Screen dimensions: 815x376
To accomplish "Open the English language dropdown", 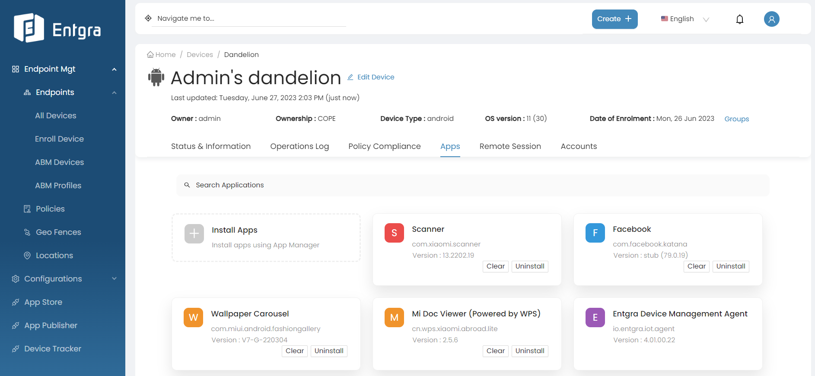I will (685, 19).
